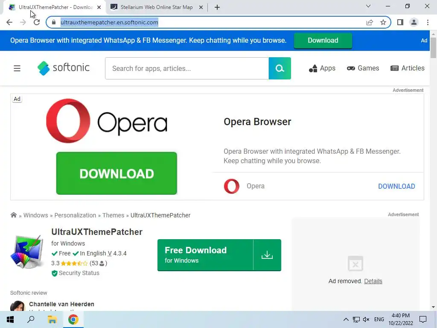Click the small red Opera icon
This screenshot has height=328, width=437.
[232, 186]
